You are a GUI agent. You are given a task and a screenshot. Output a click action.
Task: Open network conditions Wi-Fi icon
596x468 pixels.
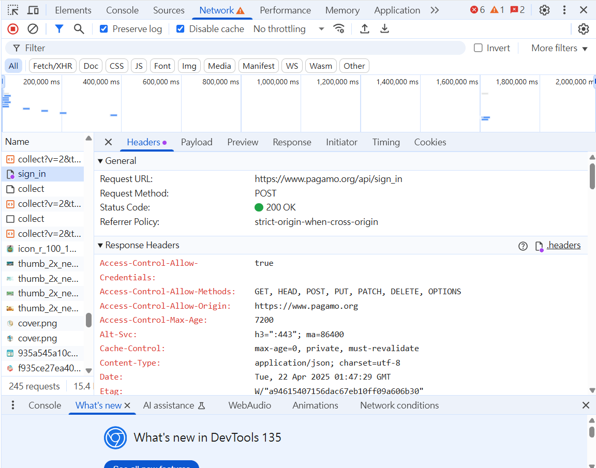(339, 29)
